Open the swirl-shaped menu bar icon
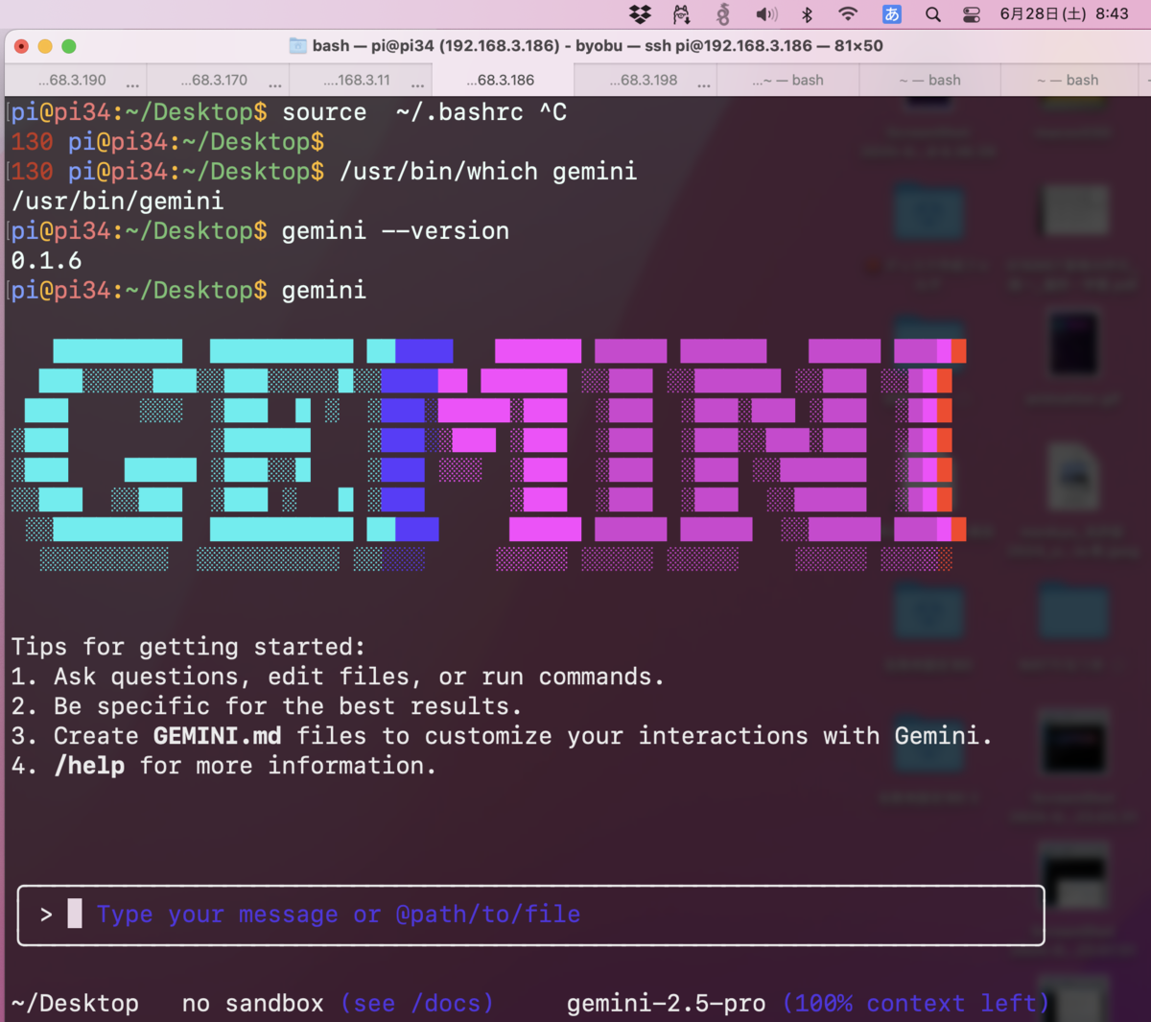Viewport: 1151px width, 1022px height. tap(723, 14)
